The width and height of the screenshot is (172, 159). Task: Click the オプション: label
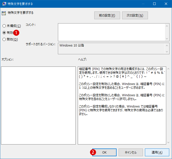[x=7, y=59]
